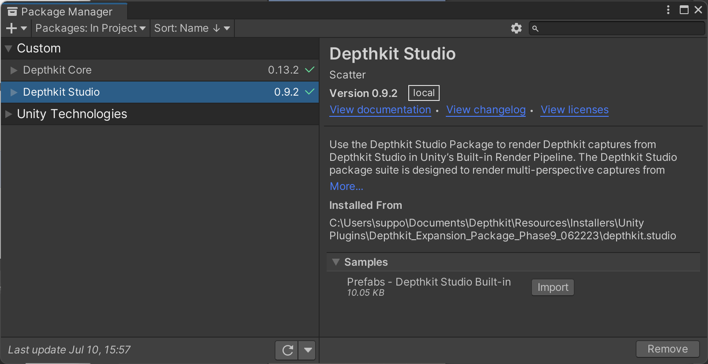Open the three-dot window options menu
708x364 pixels.
(x=668, y=10)
